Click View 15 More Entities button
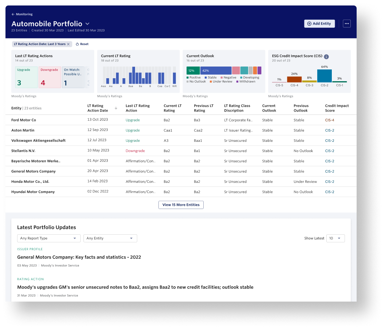The image size is (384, 329). (x=181, y=205)
